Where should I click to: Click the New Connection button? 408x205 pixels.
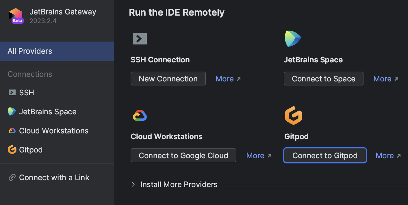point(168,79)
